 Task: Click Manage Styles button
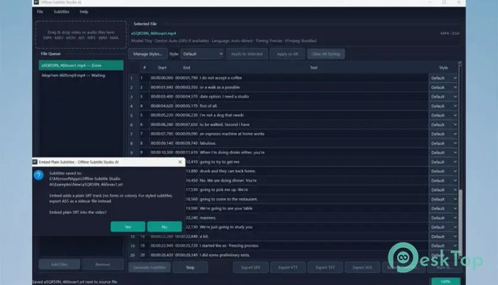(x=148, y=54)
